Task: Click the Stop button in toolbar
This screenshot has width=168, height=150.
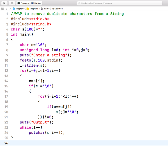Action: tap(12, 3)
